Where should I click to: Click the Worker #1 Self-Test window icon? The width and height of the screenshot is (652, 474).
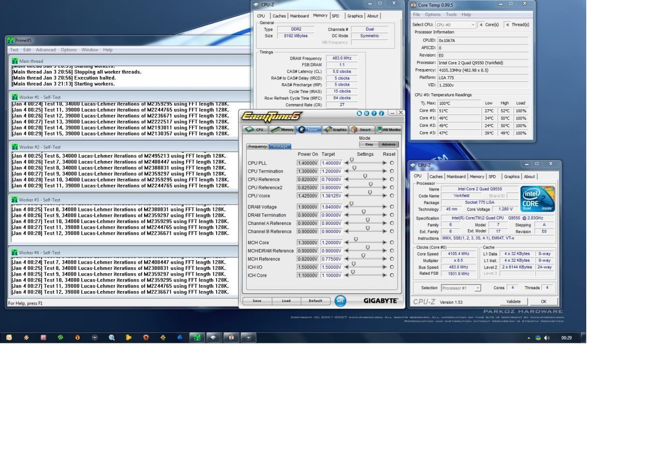coord(15,97)
